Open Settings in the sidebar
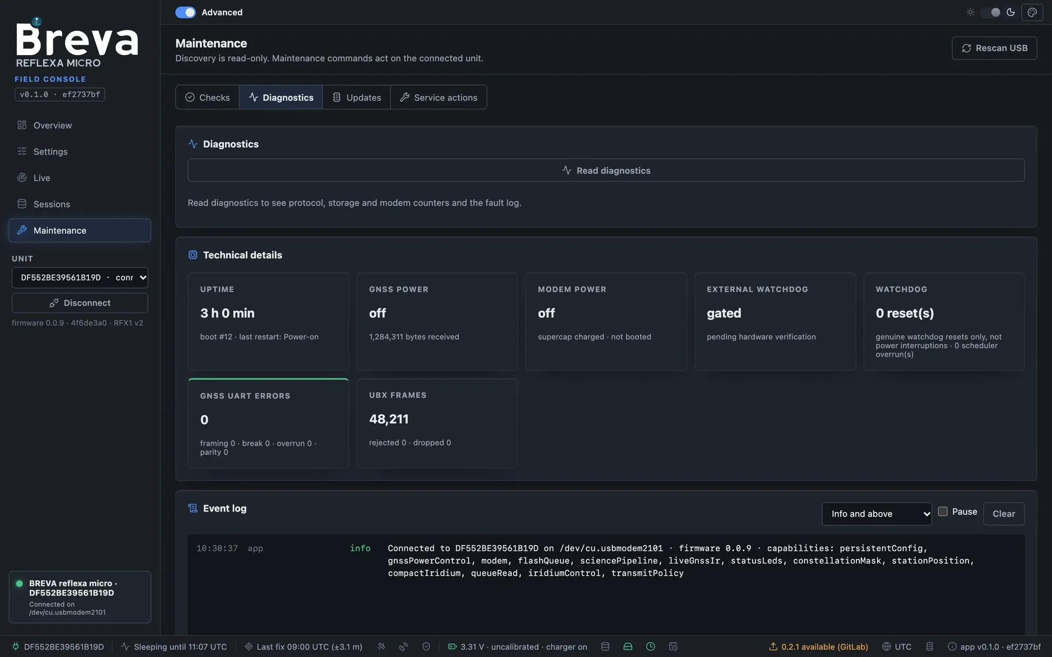1052x657 pixels. (80, 151)
